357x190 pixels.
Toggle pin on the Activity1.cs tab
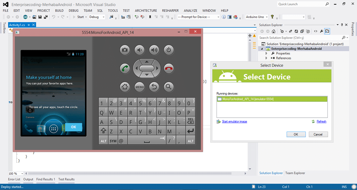29,25
